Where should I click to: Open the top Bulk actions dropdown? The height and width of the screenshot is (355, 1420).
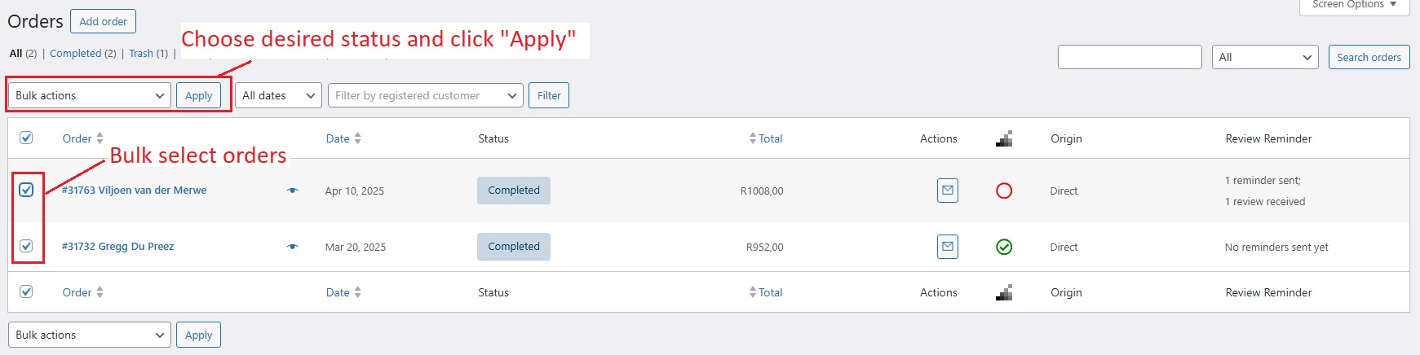click(x=90, y=95)
